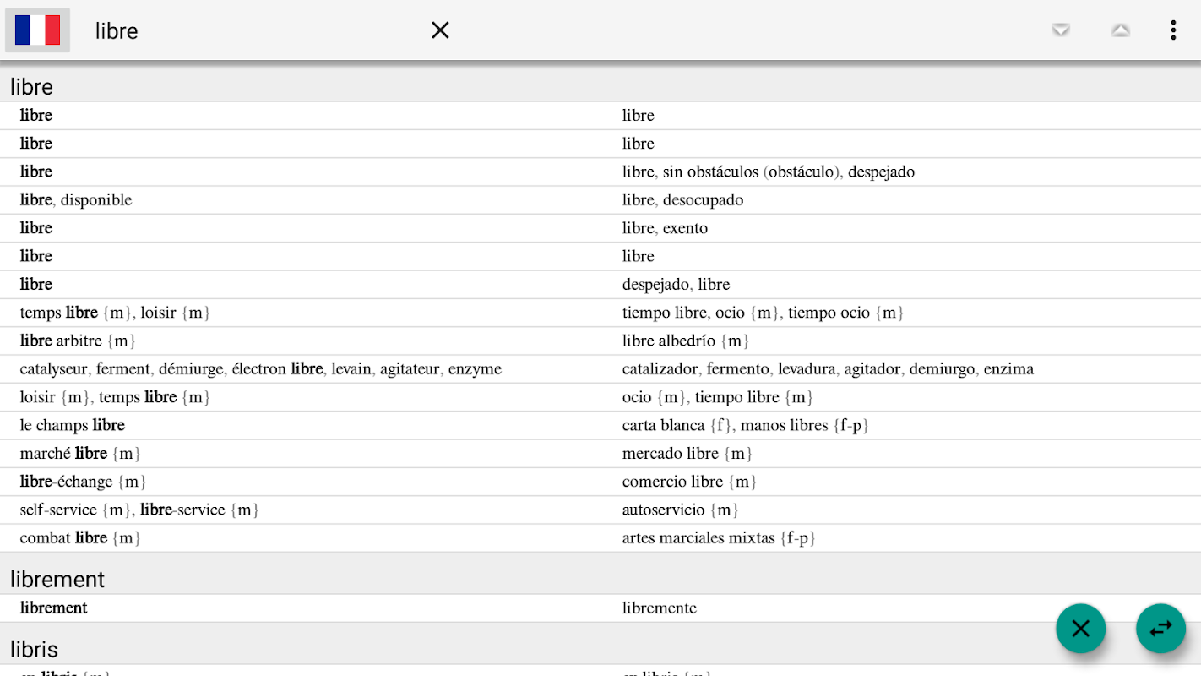Swap translation direction with teal arrows button
1201x676 pixels.
[x=1160, y=629]
